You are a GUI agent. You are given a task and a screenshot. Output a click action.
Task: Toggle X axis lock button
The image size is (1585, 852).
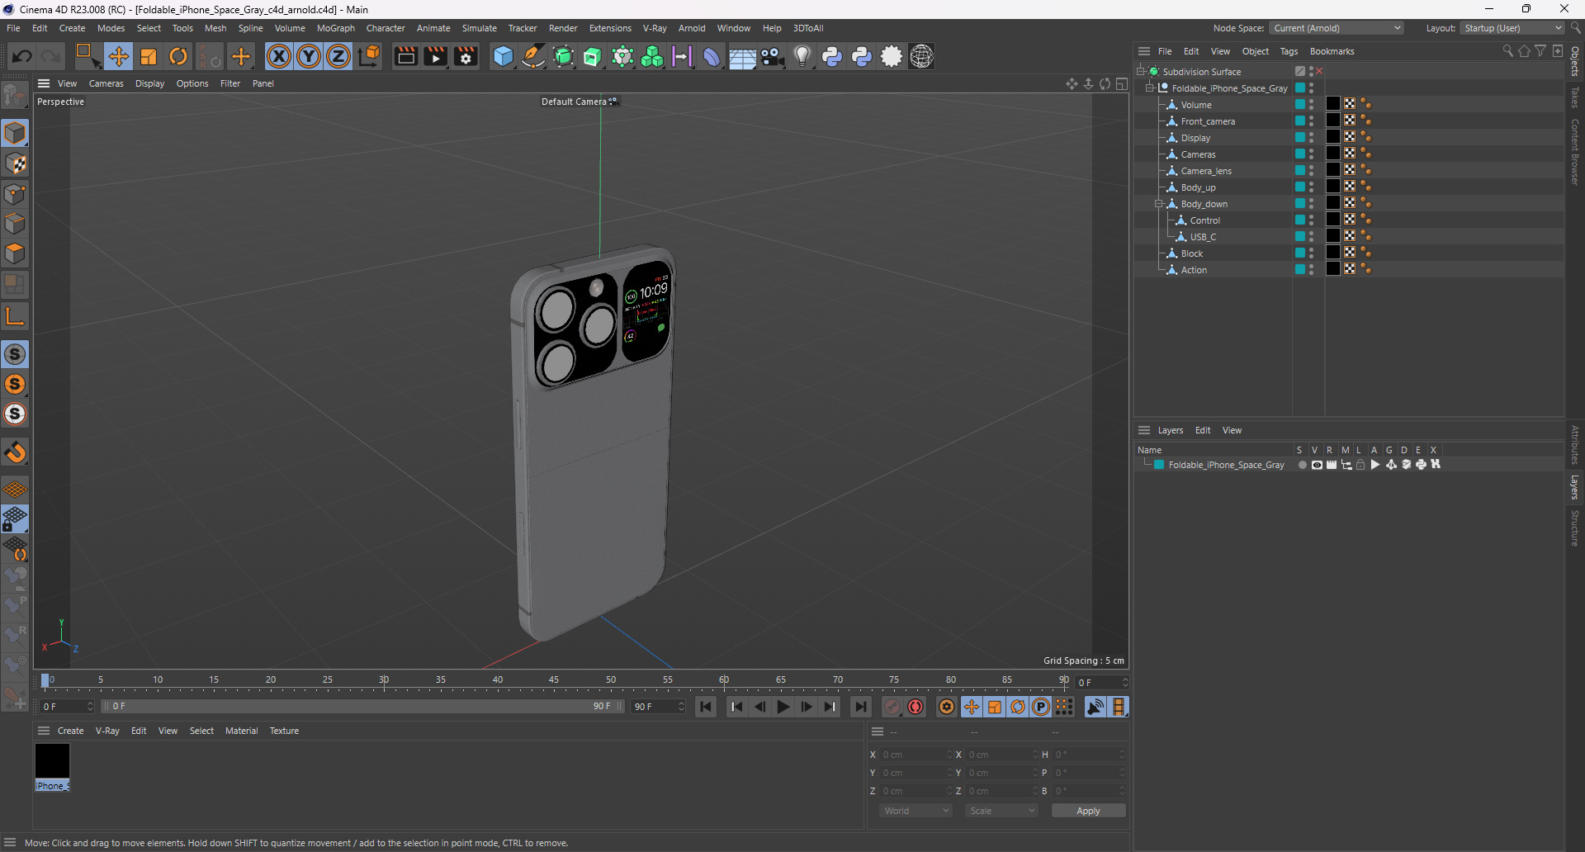(x=279, y=56)
